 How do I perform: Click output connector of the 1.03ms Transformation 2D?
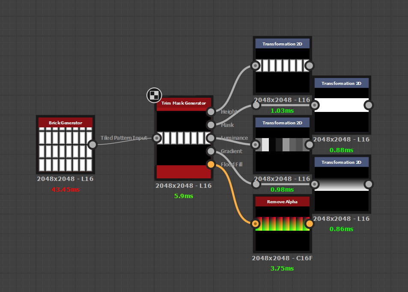[310, 66]
